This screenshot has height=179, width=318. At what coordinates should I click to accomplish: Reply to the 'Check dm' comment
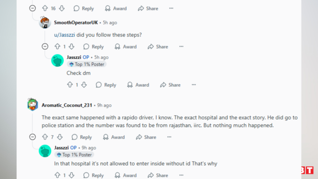click(106, 85)
